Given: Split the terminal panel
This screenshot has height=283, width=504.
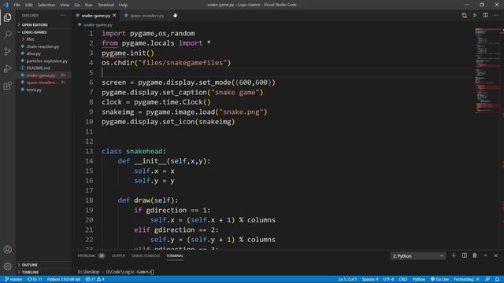Looking at the screenshot, I should pyautogui.click(x=465, y=255).
